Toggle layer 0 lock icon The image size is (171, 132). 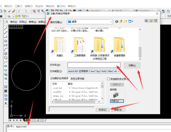coord(23,16)
